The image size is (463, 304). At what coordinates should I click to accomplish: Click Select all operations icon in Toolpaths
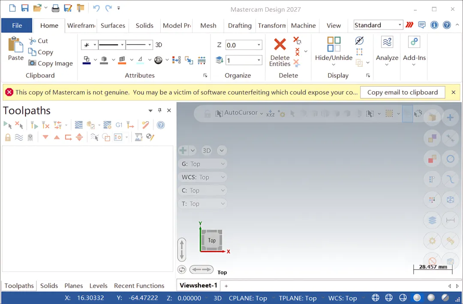click(x=8, y=125)
